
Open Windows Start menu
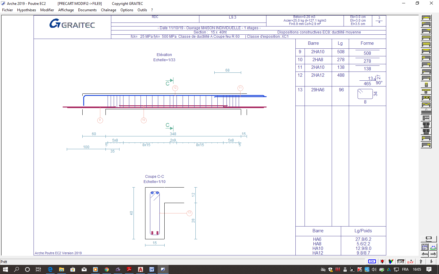(5, 269)
